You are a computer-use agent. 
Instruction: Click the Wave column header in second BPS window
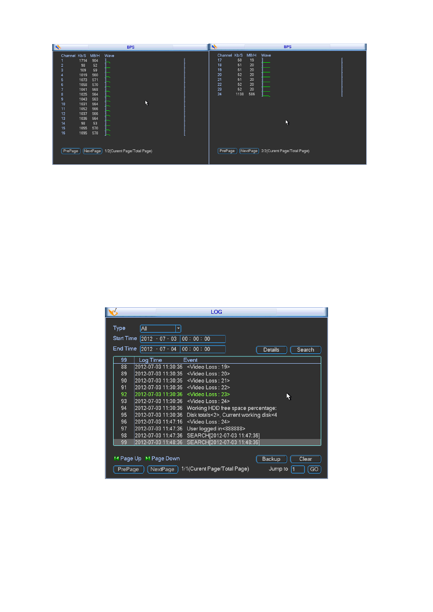266,55
